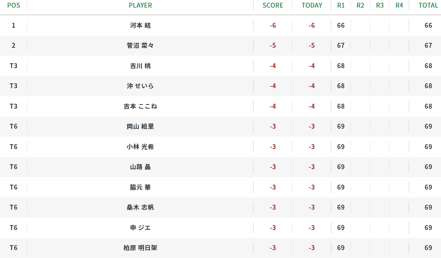Viewport: 441px width, 258px height.
Task: Click the R3 column header
Action: (x=380, y=5)
